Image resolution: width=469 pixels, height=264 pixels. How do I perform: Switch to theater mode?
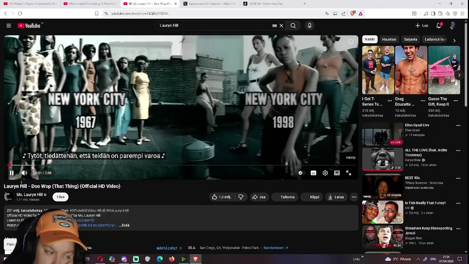click(x=337, y=173)
